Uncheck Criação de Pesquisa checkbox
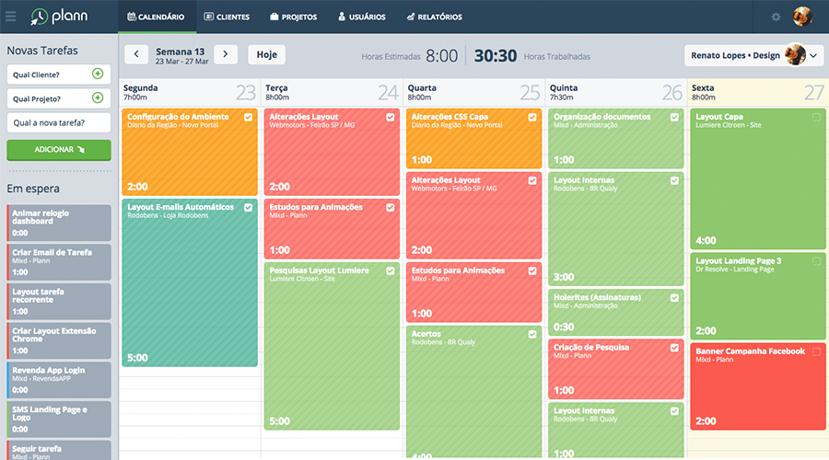829x460 pixels. [x=674, y=348]
